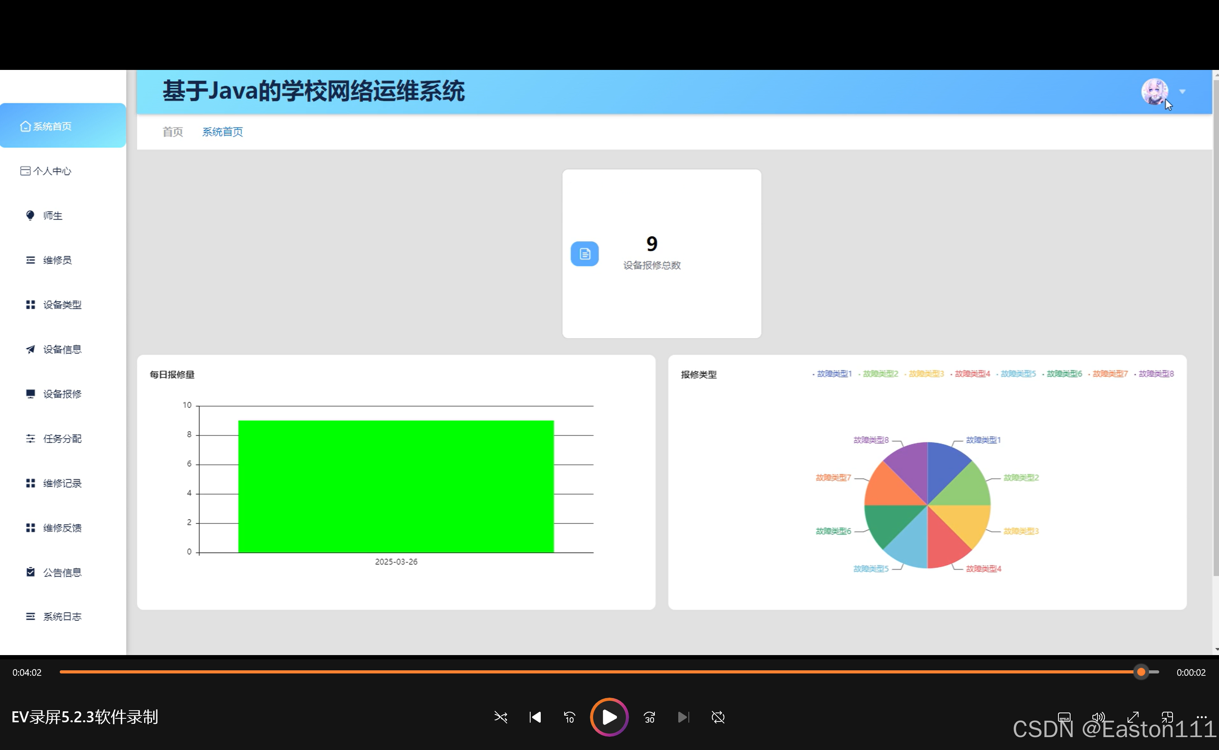Skip to the previous track
The height and width of the screenshot is (750, 1219).
(535, 717)
